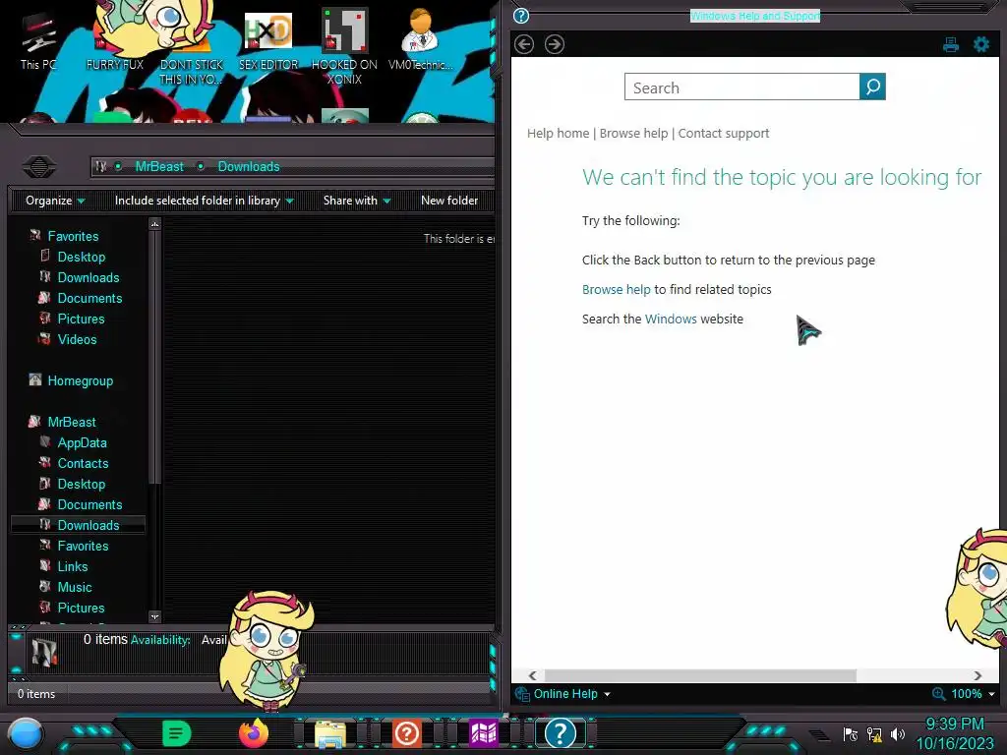Click the zoom magnifier icon in Help status bar
The image size is (1007, 755).
(x=938, y=694)
